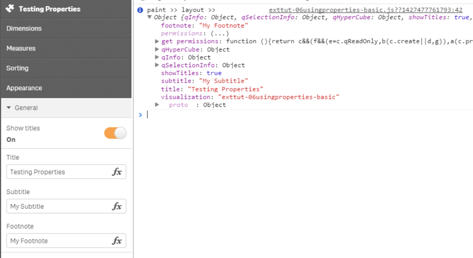
Task: Open expression editor for Subtitle field
Action: pos(117,206)
